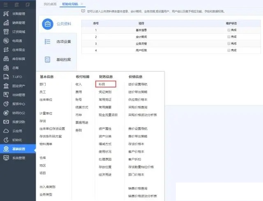
Task: Open 报表中心 pie chart icon
Action: click(x=6, y=104)
